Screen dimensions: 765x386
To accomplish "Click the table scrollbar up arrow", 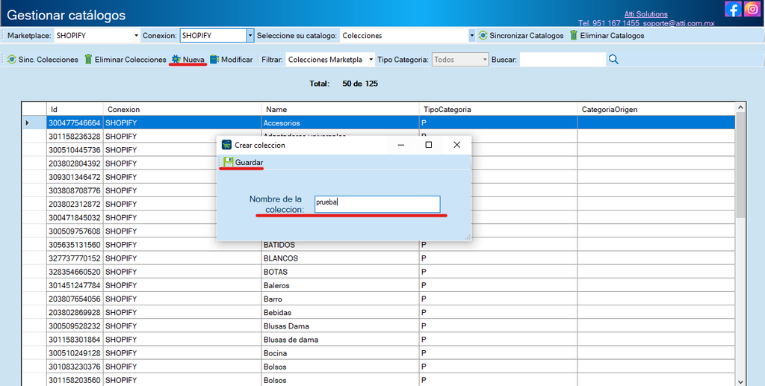I will (740, 107).
